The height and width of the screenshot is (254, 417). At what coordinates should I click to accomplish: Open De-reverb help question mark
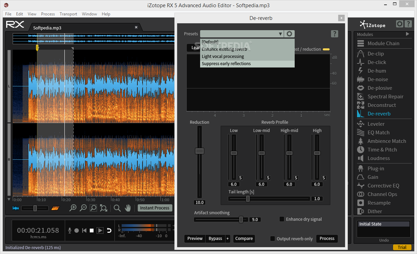click(x=335, y=34)
